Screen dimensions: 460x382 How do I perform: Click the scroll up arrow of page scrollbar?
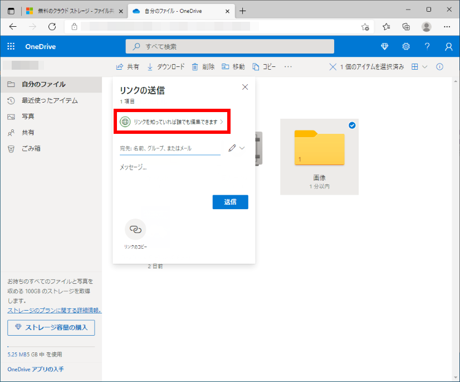456,81
